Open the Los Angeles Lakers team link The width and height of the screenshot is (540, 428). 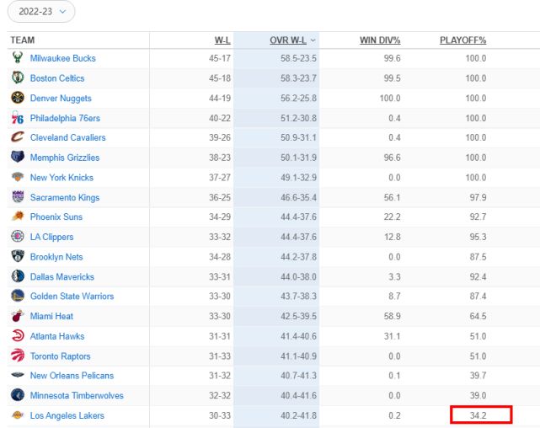click(67, 415)
